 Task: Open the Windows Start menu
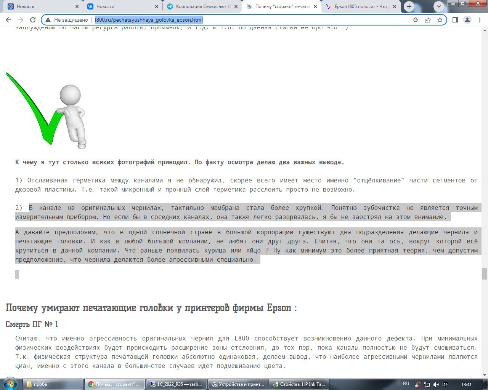coord(10,384)
